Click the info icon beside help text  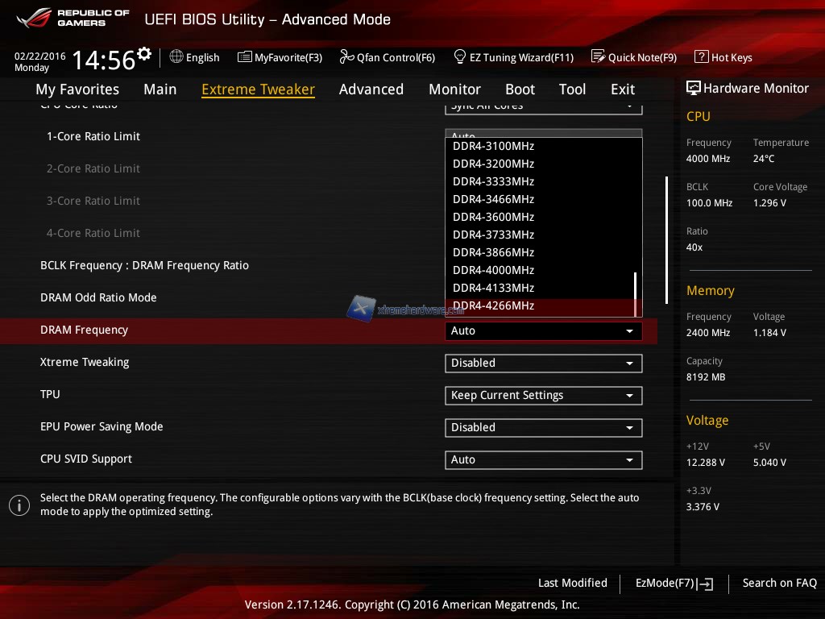19,505
